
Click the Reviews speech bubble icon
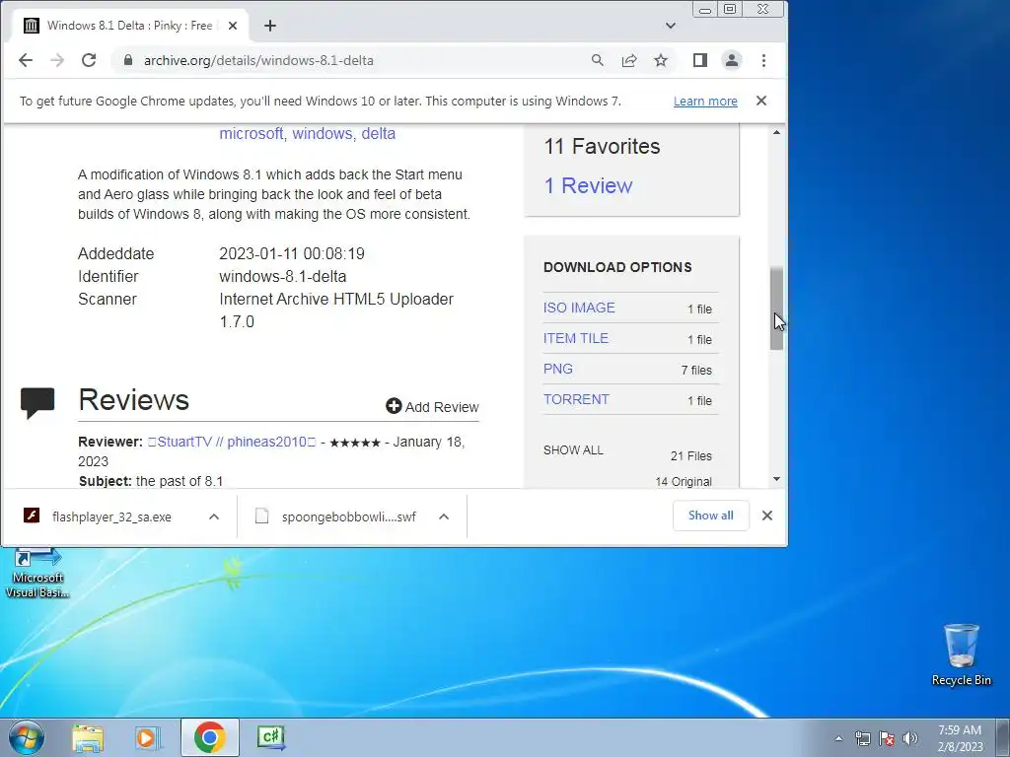37,403
